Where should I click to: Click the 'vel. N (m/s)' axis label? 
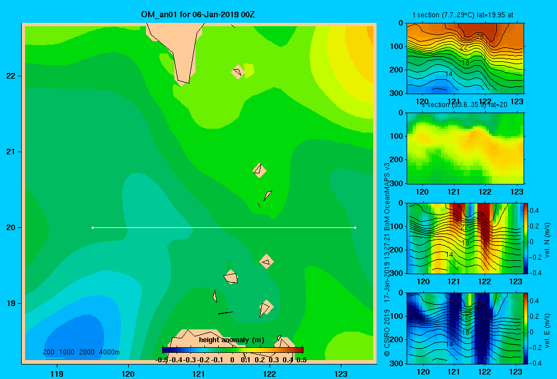point(547,240)
